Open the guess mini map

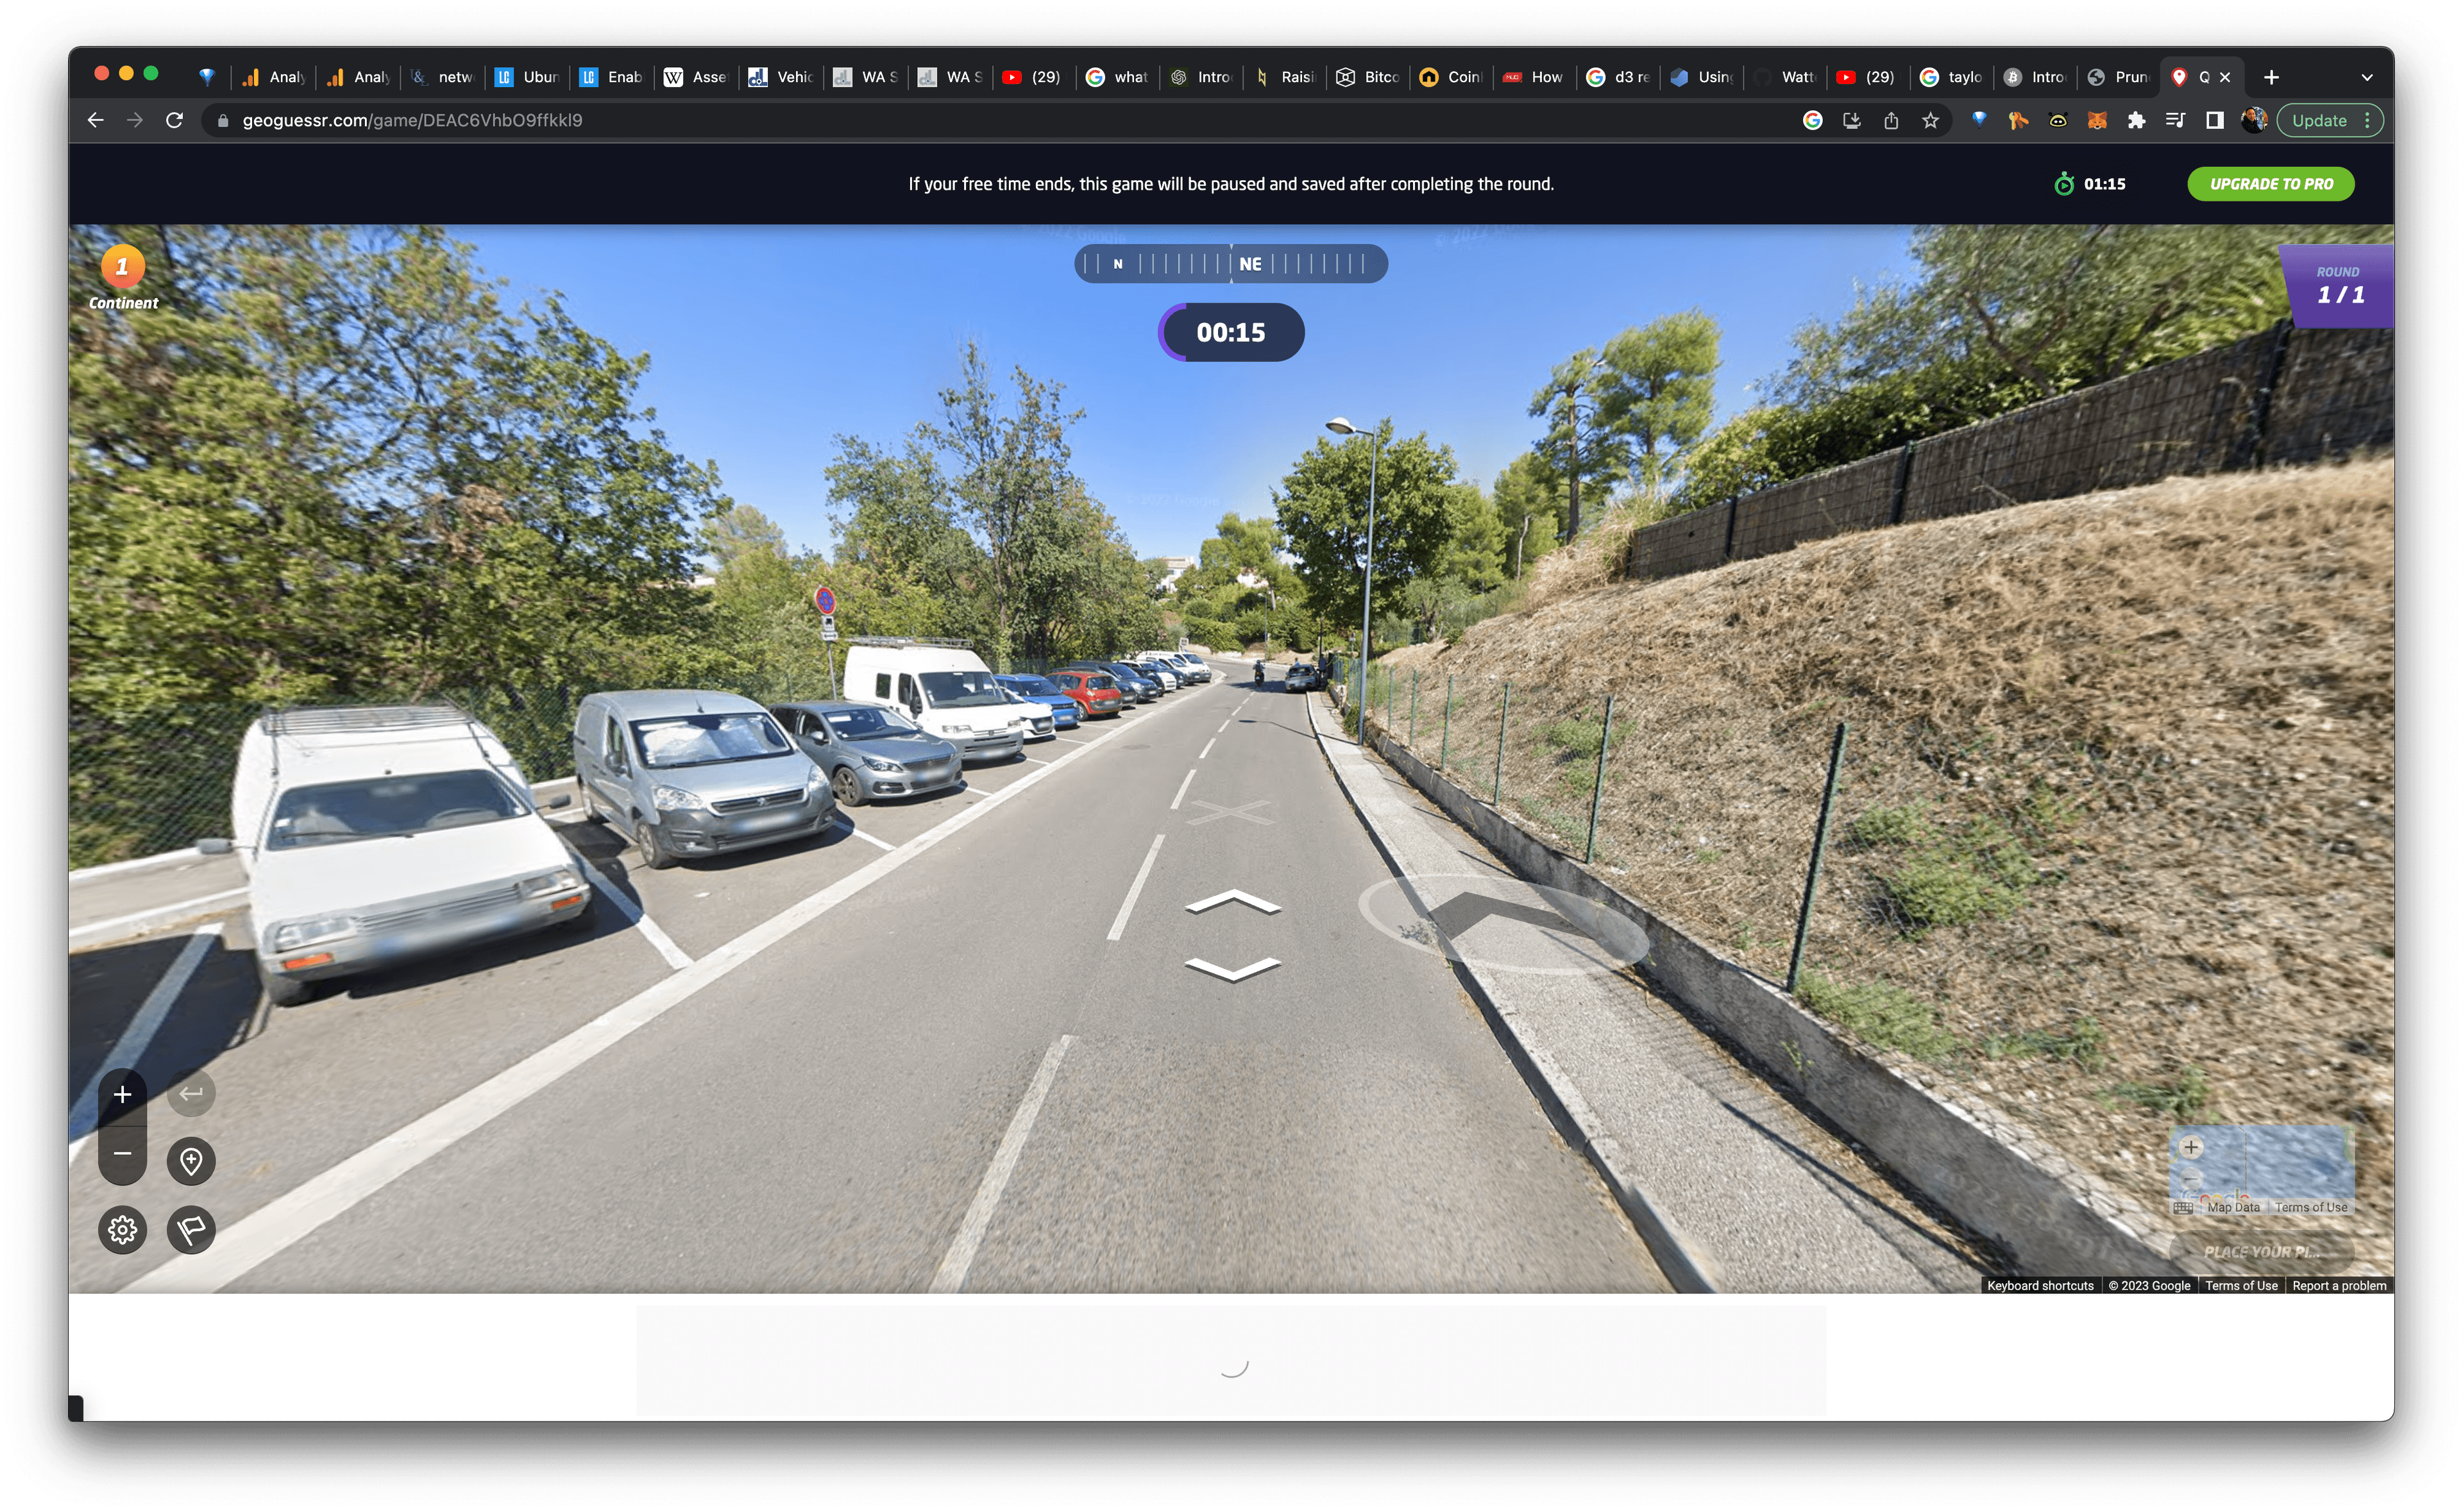point(2261,1170)
